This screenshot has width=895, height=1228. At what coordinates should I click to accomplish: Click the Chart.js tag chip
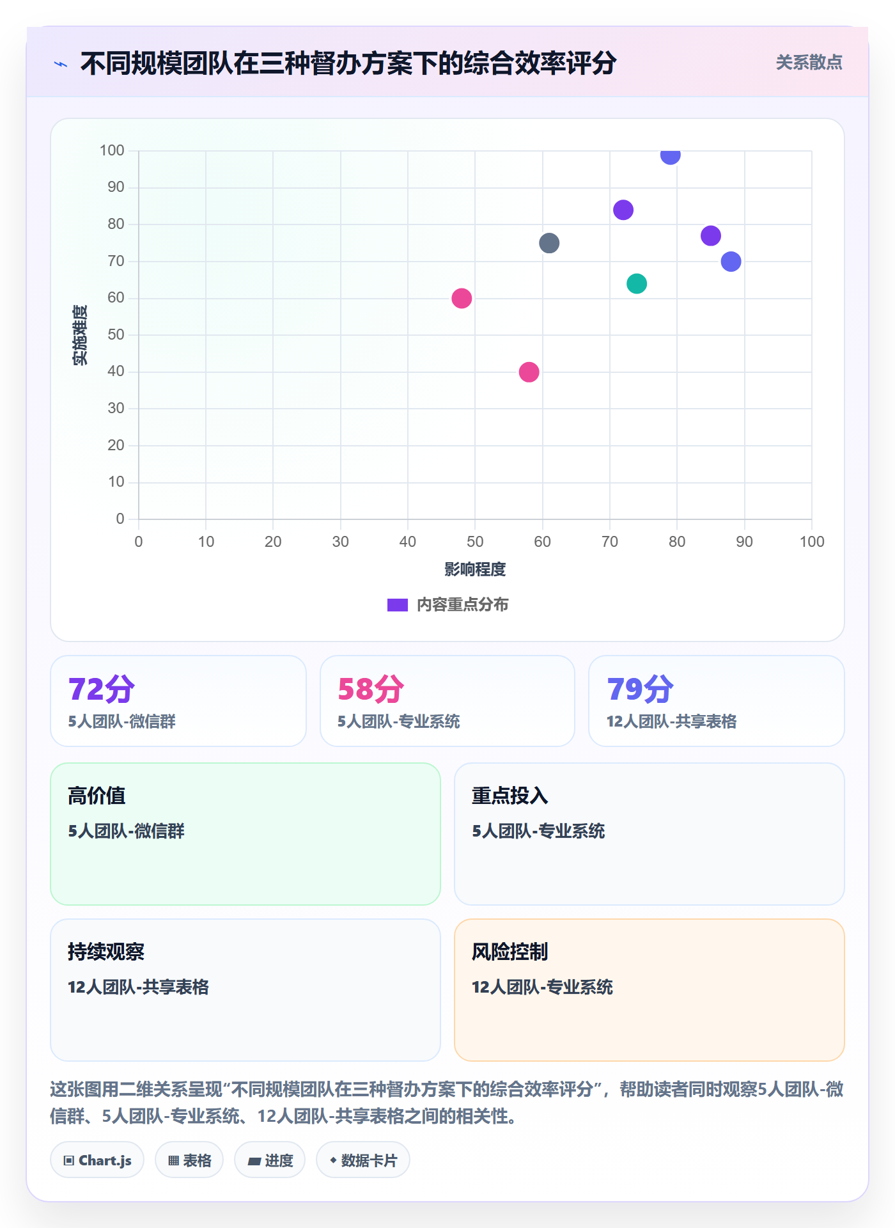[97, 1160]
